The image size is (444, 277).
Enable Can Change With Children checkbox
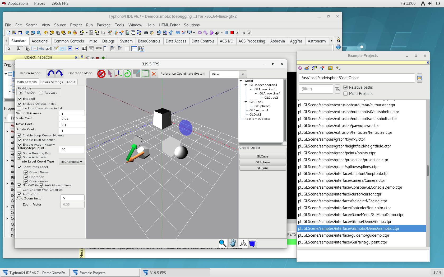coord(19,190)
